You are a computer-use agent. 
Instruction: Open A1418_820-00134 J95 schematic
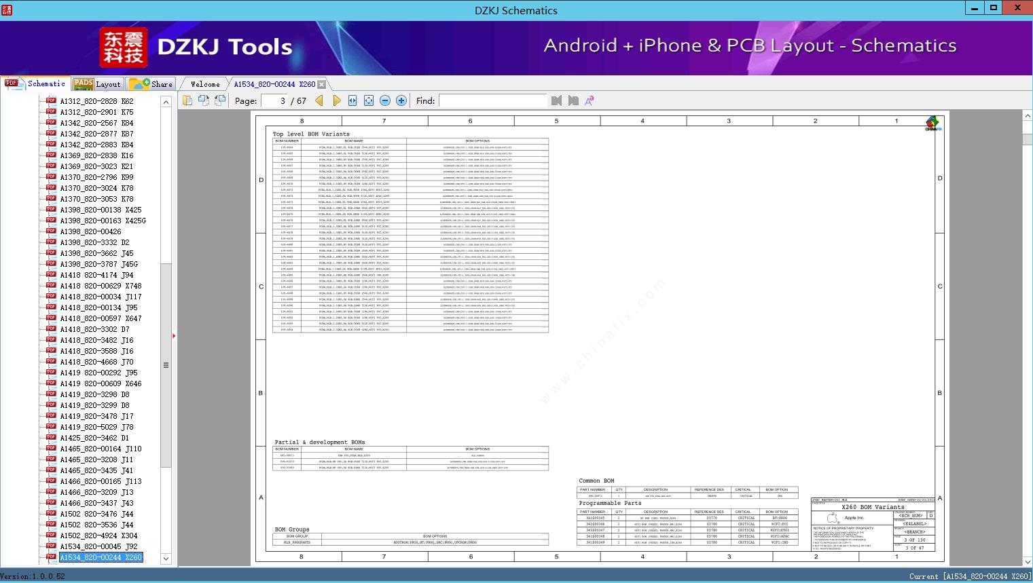pyautogui.click(x=98, y=307)
